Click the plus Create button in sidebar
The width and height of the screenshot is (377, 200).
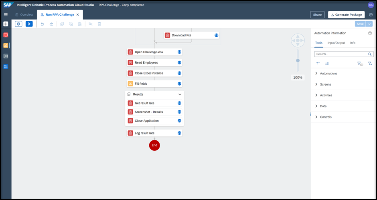click(x=6, y=24)
